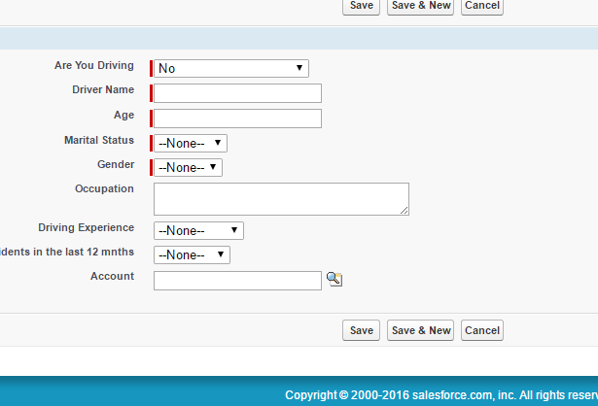The width and height of the screenshot is (598, 406).
Task: Hit the Cancel button below the form
Action: coord(482,330)
